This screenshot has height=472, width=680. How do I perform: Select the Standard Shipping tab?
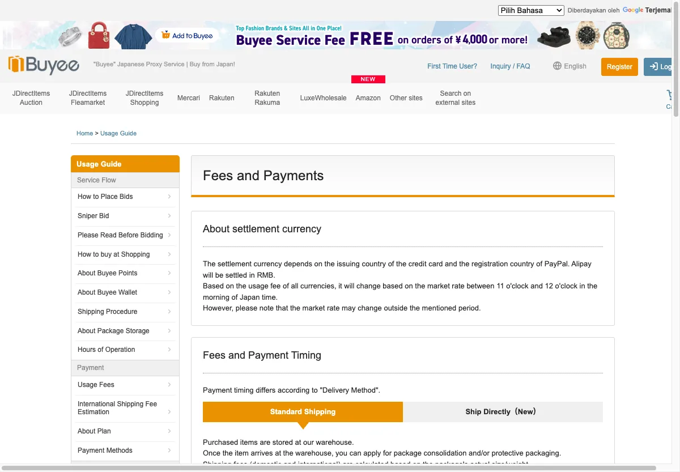(x=303, y=412)
